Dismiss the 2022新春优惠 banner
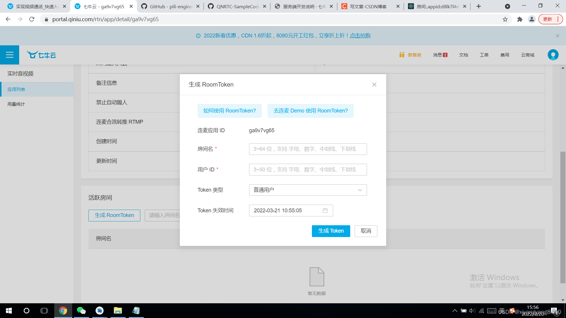This screenshot has height=318, width=566. (x=557, y=36)
